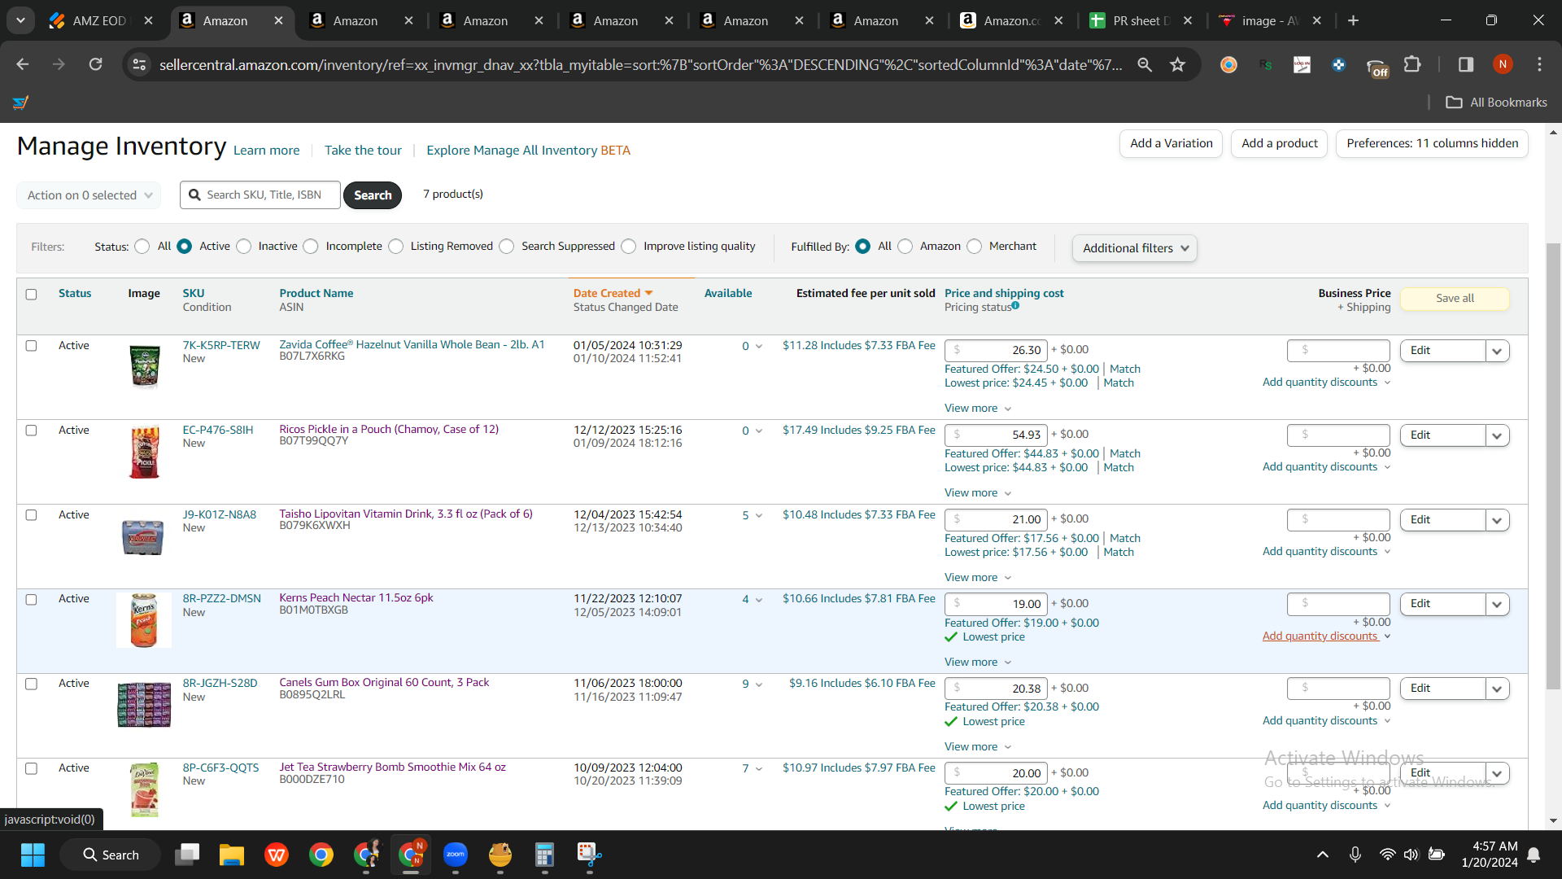Click the WPS Office icon in taskbar
1562x879 pixels.
coord(277,855)
